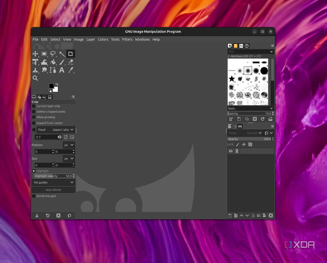Switch to the Patterns tab
The height and width of the screenshot is (263, 327).
[x=235, y=46]
